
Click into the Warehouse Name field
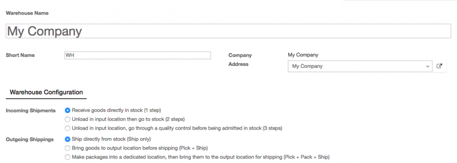tap(228, 31)
